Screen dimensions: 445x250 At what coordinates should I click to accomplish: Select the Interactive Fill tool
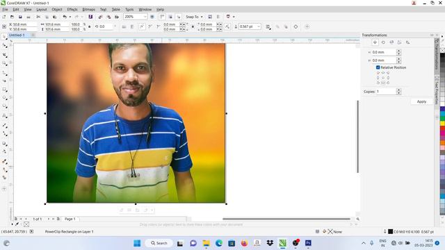coord(4,169)
